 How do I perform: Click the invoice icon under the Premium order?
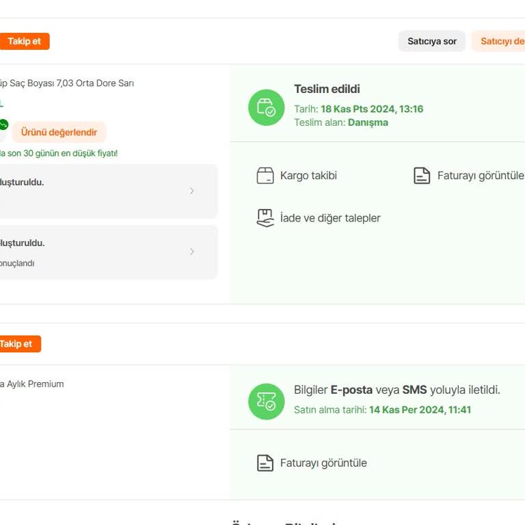coord(265,463)
